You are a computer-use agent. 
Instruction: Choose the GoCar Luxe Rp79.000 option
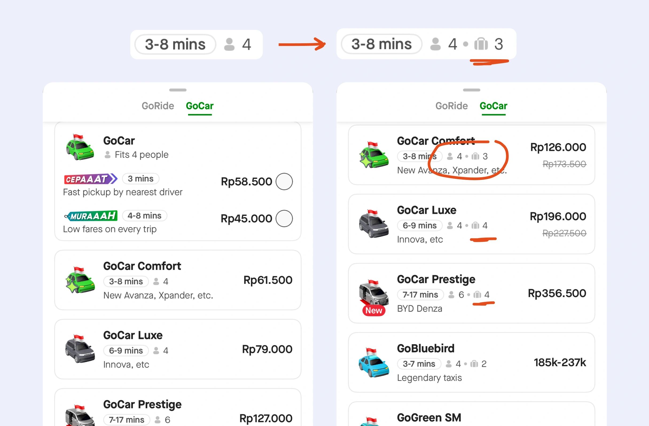(178, 349)
